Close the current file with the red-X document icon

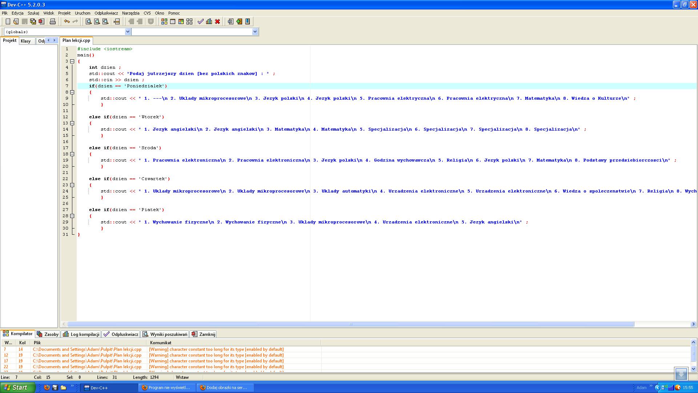point(41,21)
